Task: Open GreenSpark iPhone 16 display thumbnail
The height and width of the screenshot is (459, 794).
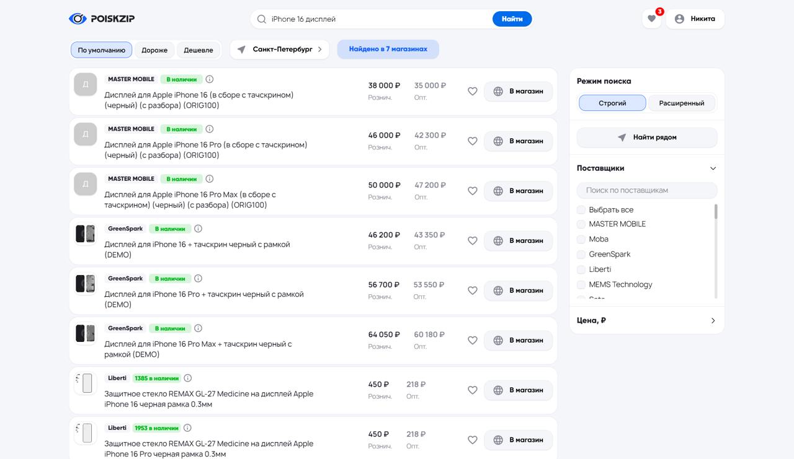Action: click(x=86, y=234)
